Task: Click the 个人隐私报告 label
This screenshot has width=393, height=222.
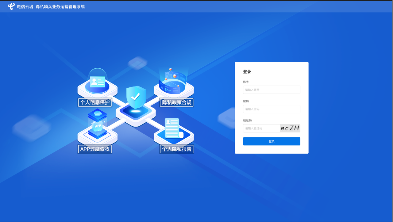Action: 177,149
